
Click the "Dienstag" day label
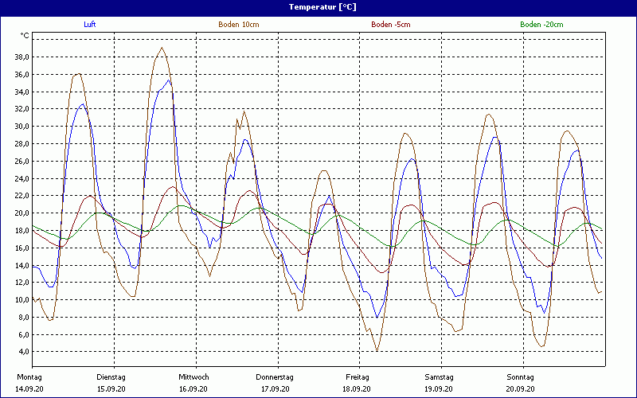coord(111,377)
